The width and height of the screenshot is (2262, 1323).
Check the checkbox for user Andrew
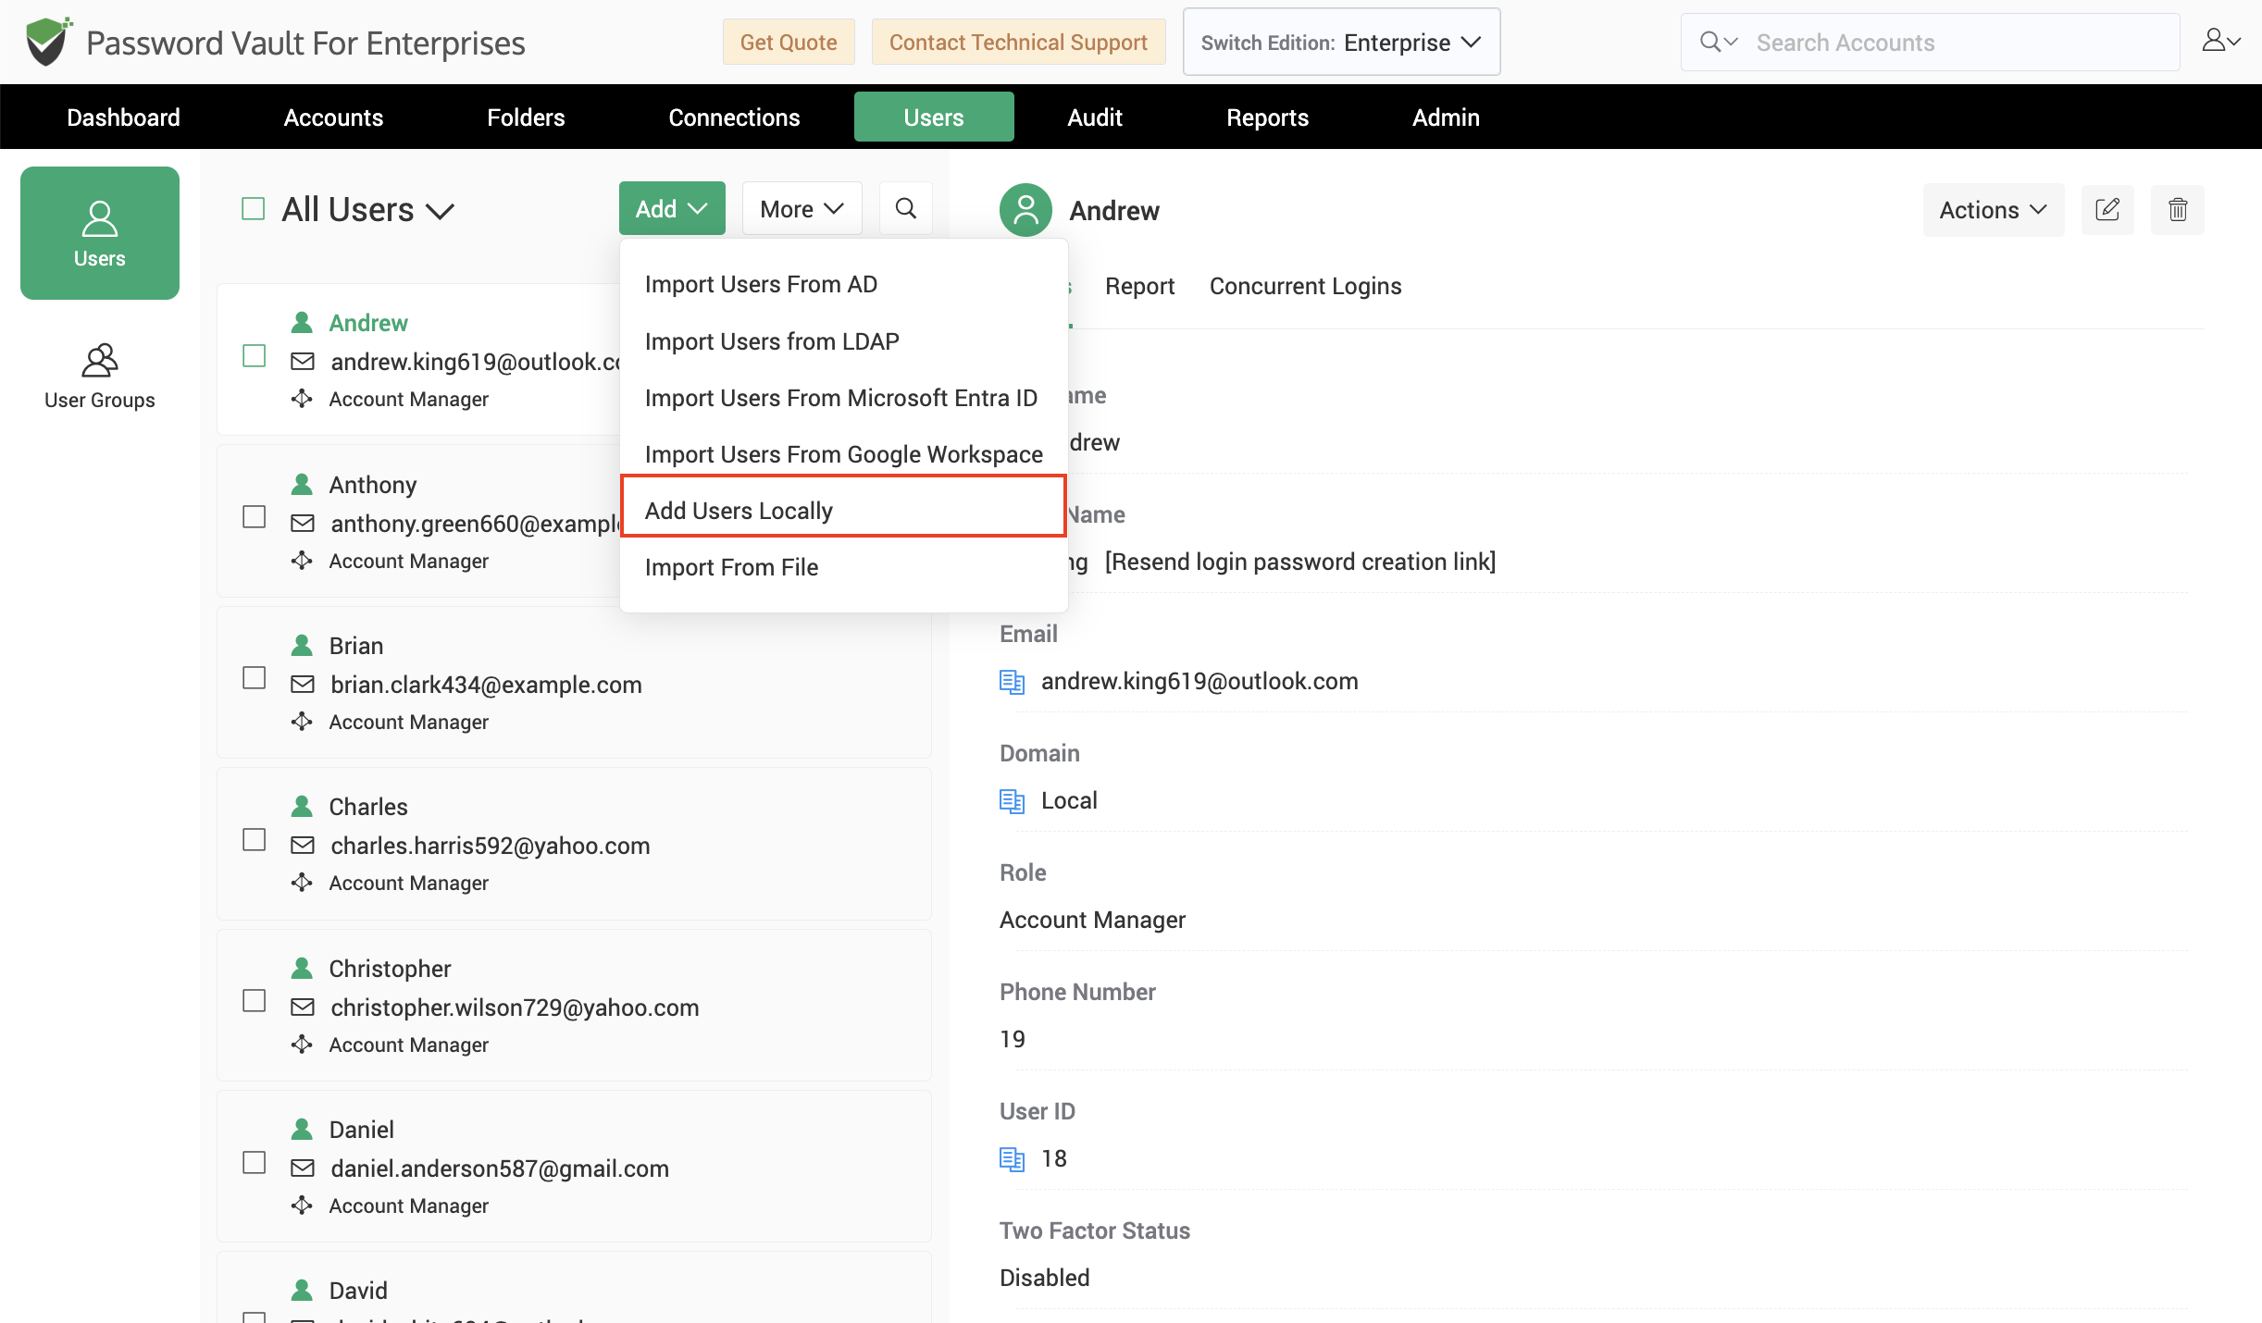click(x=255, y=356)
